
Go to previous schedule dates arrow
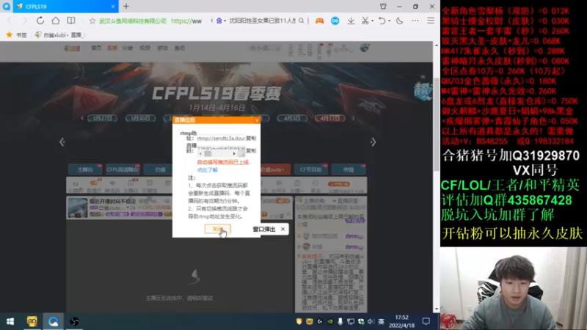82,118
